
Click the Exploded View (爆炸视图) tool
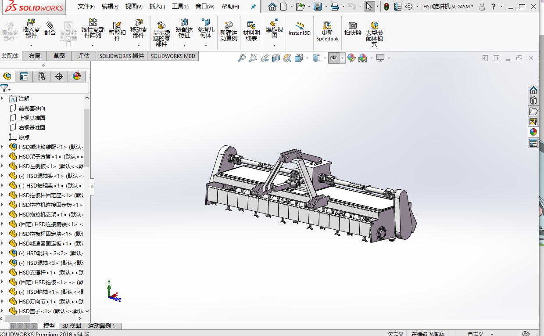coord(274,29)
